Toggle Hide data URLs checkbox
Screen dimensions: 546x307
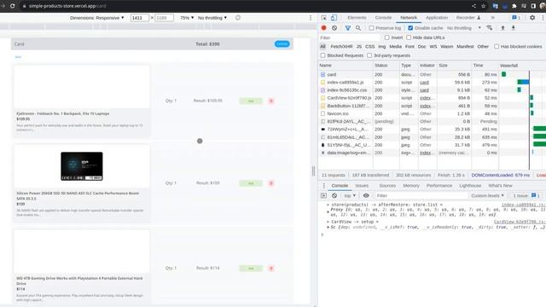click(409, 38)
